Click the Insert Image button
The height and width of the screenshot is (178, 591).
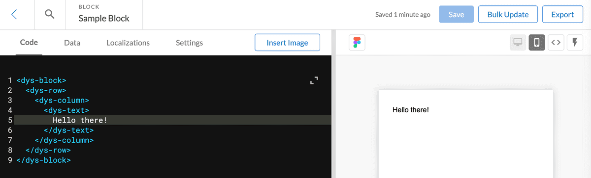click(x=287, y=43)
